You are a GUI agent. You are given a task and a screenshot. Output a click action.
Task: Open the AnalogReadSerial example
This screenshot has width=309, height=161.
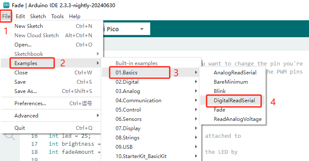tap(232, 73)
